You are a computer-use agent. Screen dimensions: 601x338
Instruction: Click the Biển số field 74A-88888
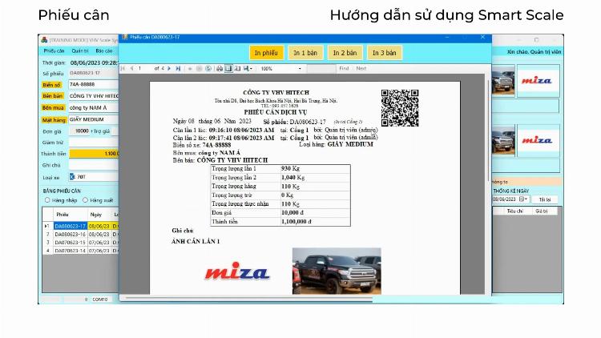click(x=94, y=84)
